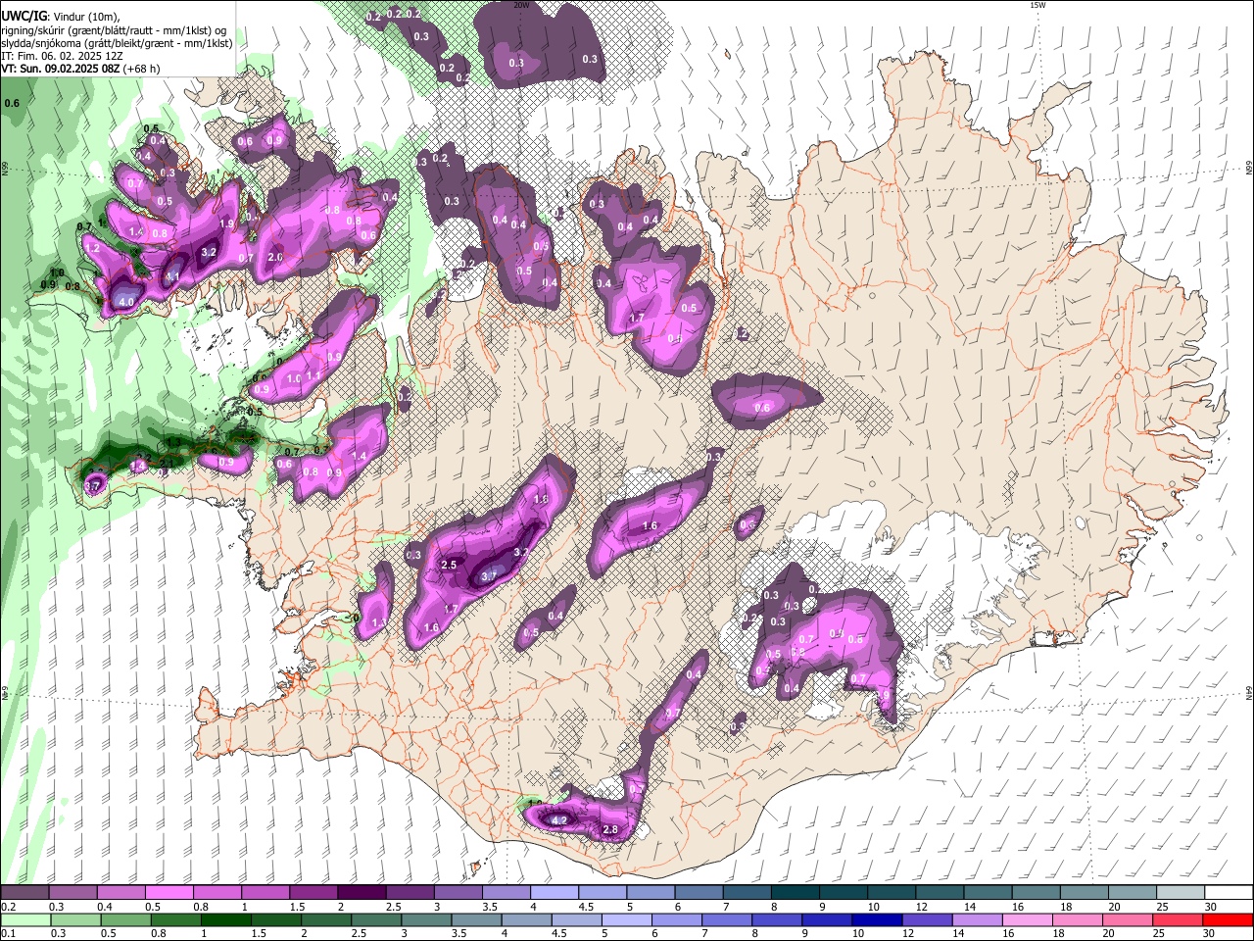The width and height of the screenshot is (1254, 941).
Task: Click the header text 'UWC/IG: Vindur (10m),'
Action: click(x=59, y=17)
